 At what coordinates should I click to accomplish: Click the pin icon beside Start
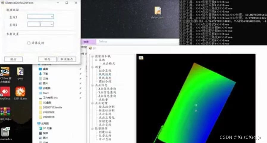point(80,93)
